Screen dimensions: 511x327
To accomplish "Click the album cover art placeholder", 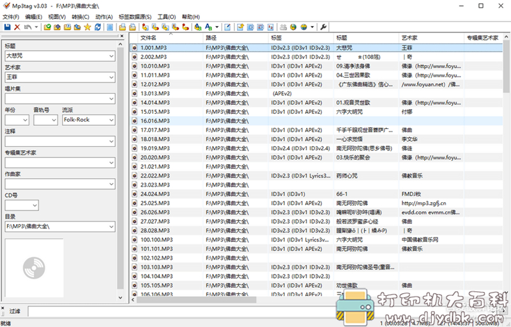I will (x=34, y=268).
